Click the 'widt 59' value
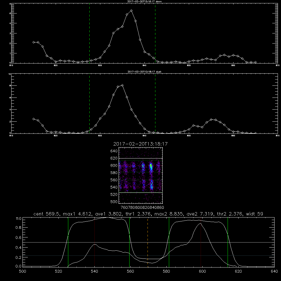This screenshot has height=281, width=281. [255, 214]
